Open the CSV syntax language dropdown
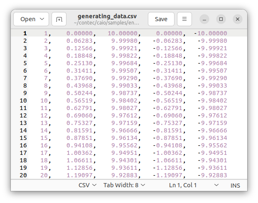 (87, 185)
